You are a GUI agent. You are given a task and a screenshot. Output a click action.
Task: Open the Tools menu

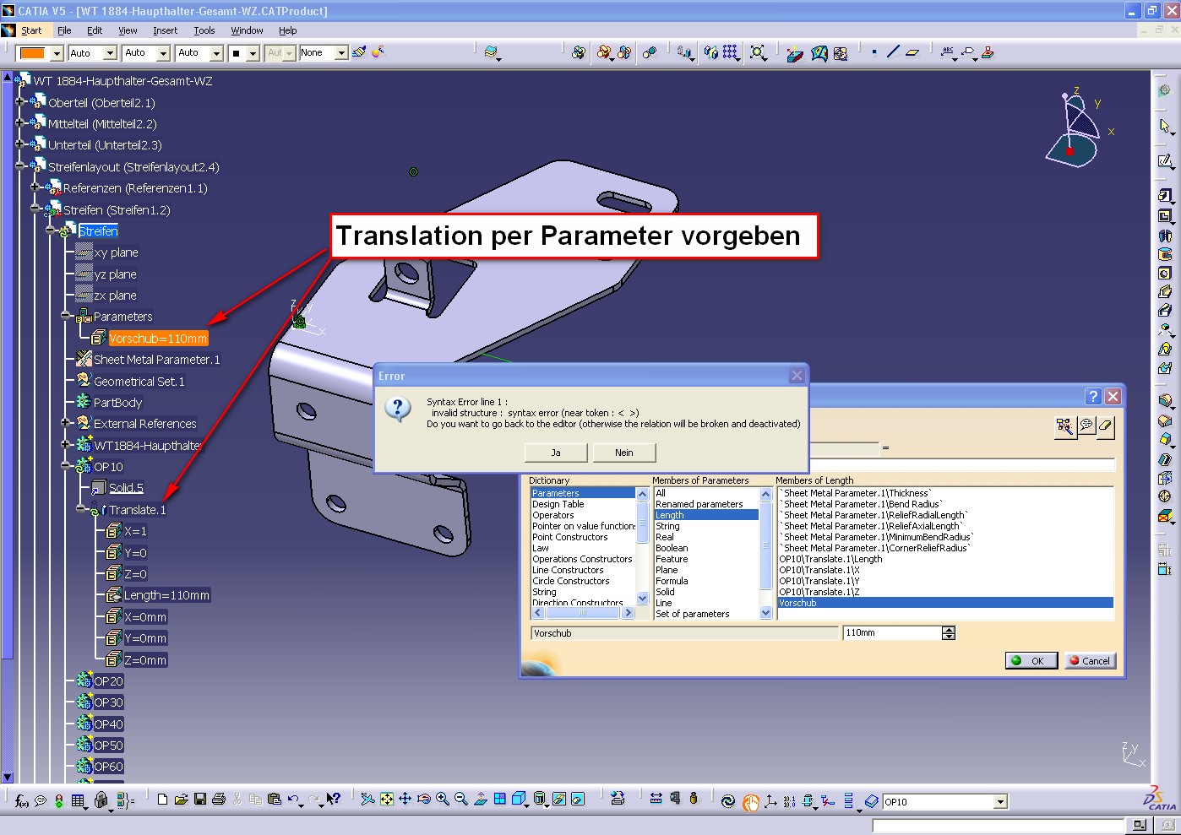(x=204, y=30)
